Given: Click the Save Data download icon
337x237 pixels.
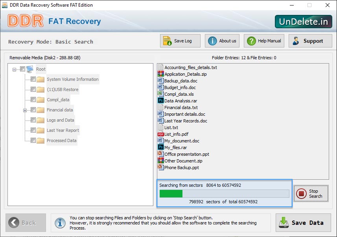Looking at the screenshot, I should (x=284, y=222).
